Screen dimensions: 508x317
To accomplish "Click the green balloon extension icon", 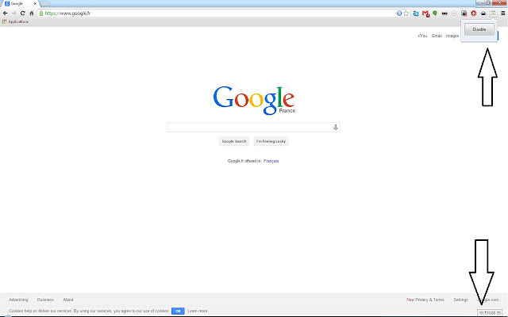I will tap(435, 13).
